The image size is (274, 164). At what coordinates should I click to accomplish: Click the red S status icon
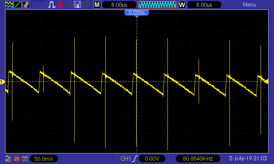coord(60,5)
